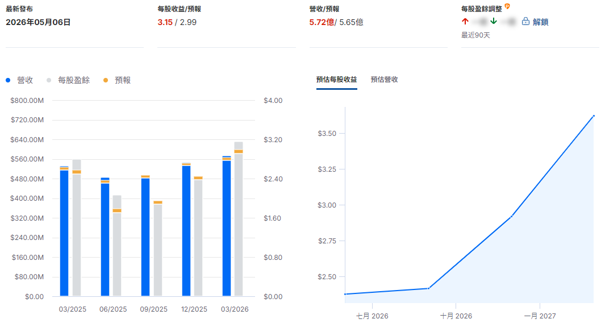This screenshot has height=323, width=601.
Task: Click the orange forecast marker on 03/2026 EPS bar
Action: (239, 151)
